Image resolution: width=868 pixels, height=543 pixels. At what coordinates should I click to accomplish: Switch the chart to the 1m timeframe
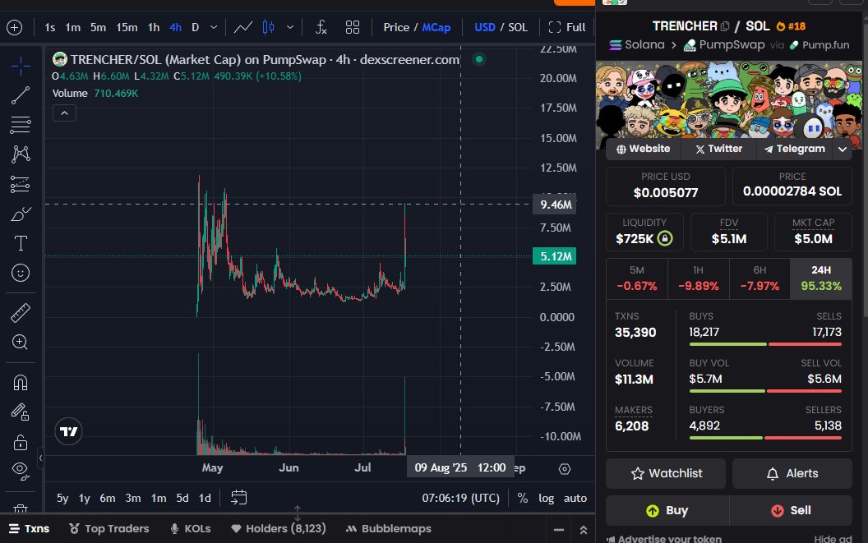tap(72, 27)
